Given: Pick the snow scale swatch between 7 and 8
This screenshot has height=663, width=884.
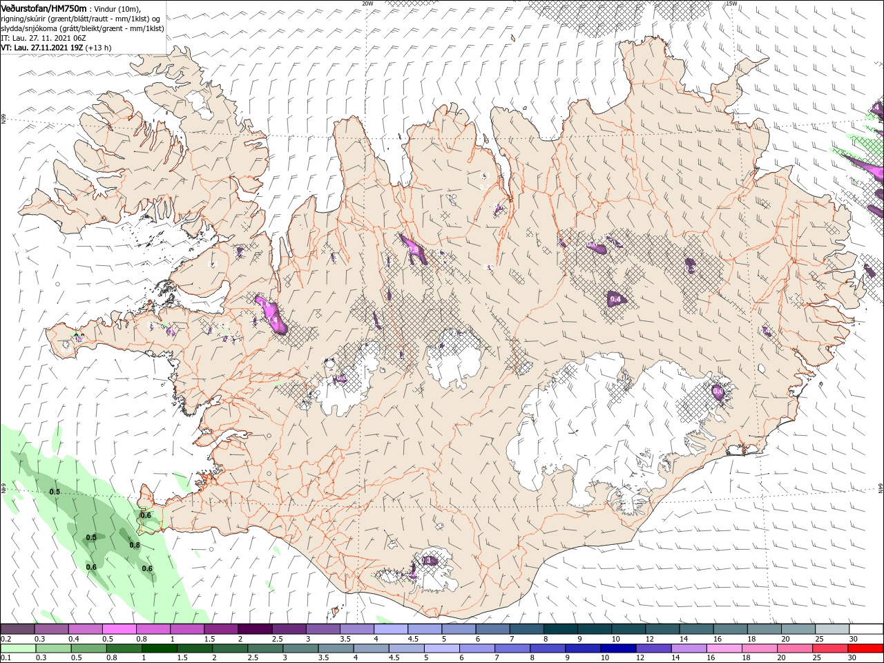Looking at the screenshot, I should click(526, 629).
